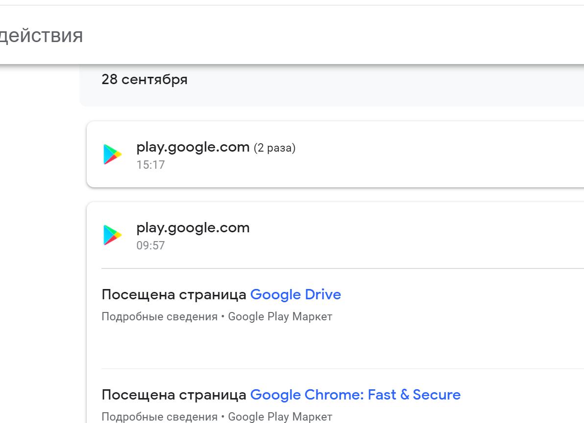
Task: Click the 09:57 timestamp on the second card
Action: (151, 245)
